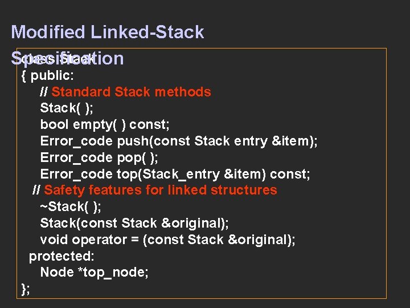Click the "Modified Linked-Stack" title text

[x=107, y=32]
